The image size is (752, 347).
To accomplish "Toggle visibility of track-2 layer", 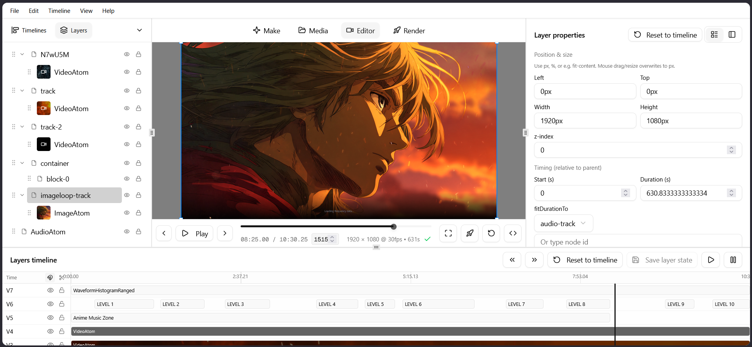I will (127, 127).
